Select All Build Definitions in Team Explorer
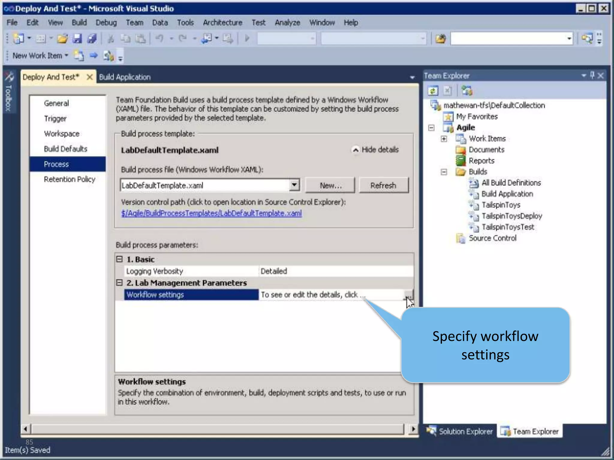The width and height of the screenshot is (614, 460). 511,183
